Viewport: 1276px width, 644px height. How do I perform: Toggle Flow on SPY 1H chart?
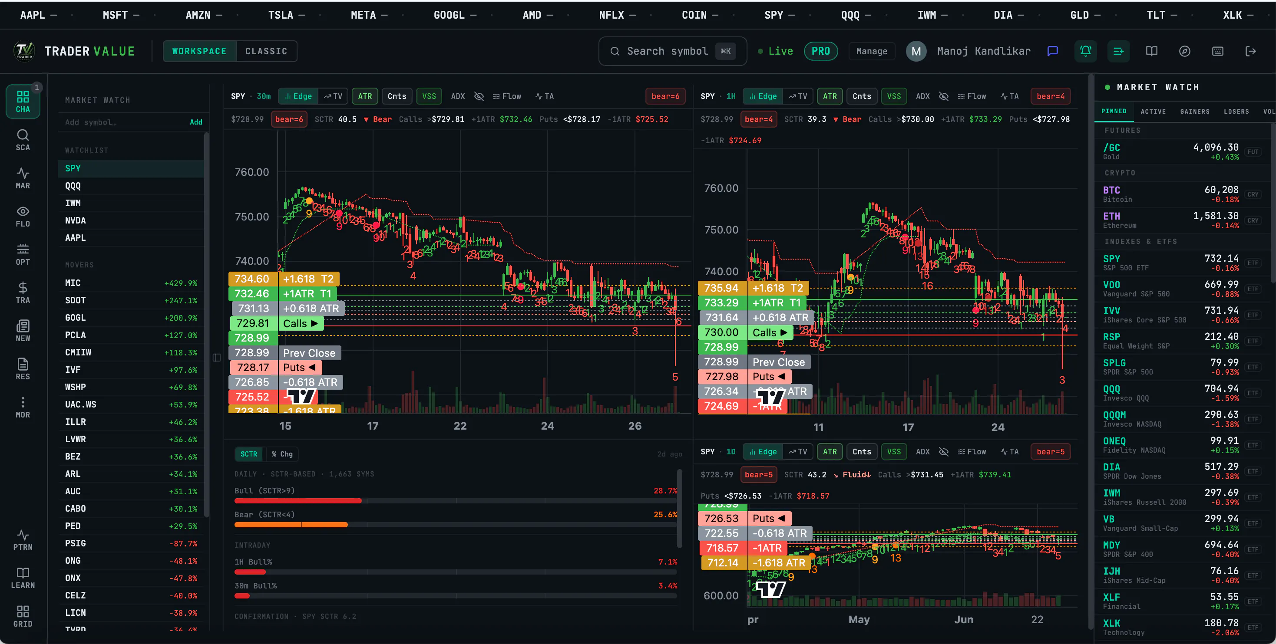click(972, 96)
